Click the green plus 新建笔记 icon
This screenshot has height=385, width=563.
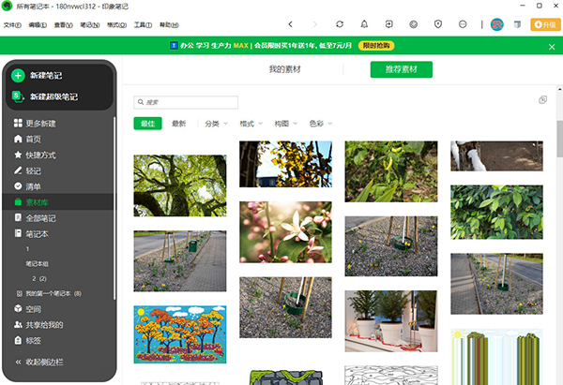[x=19, y=75]
